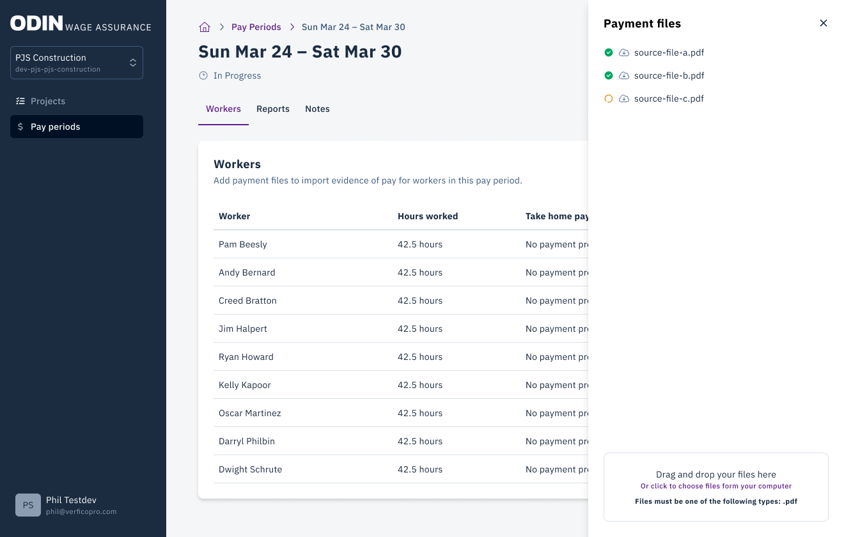Viewport: 844px width, 537px height.
Task: Click the cloud icon beside source-file-a.pdf
Action: pyautogui.click(x=623, y=52)
